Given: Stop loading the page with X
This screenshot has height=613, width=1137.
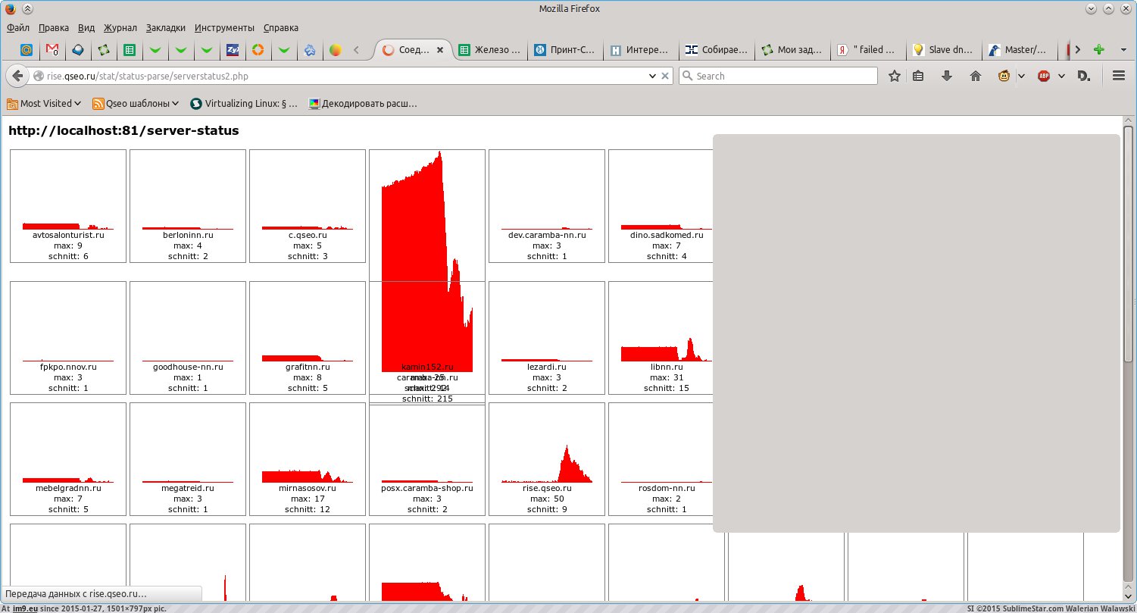Looking at the screenshot, I should [665, 76].
